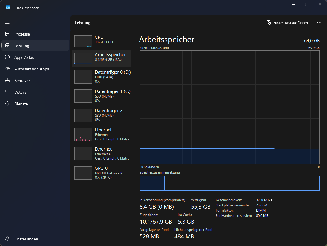
Task: Go to Autostart von Apps
Action: 35,69
